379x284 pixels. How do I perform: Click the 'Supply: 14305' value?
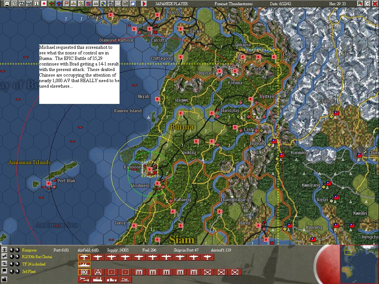point(118,250)
